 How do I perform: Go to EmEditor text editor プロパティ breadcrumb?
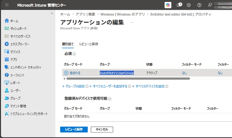point(181,14)
